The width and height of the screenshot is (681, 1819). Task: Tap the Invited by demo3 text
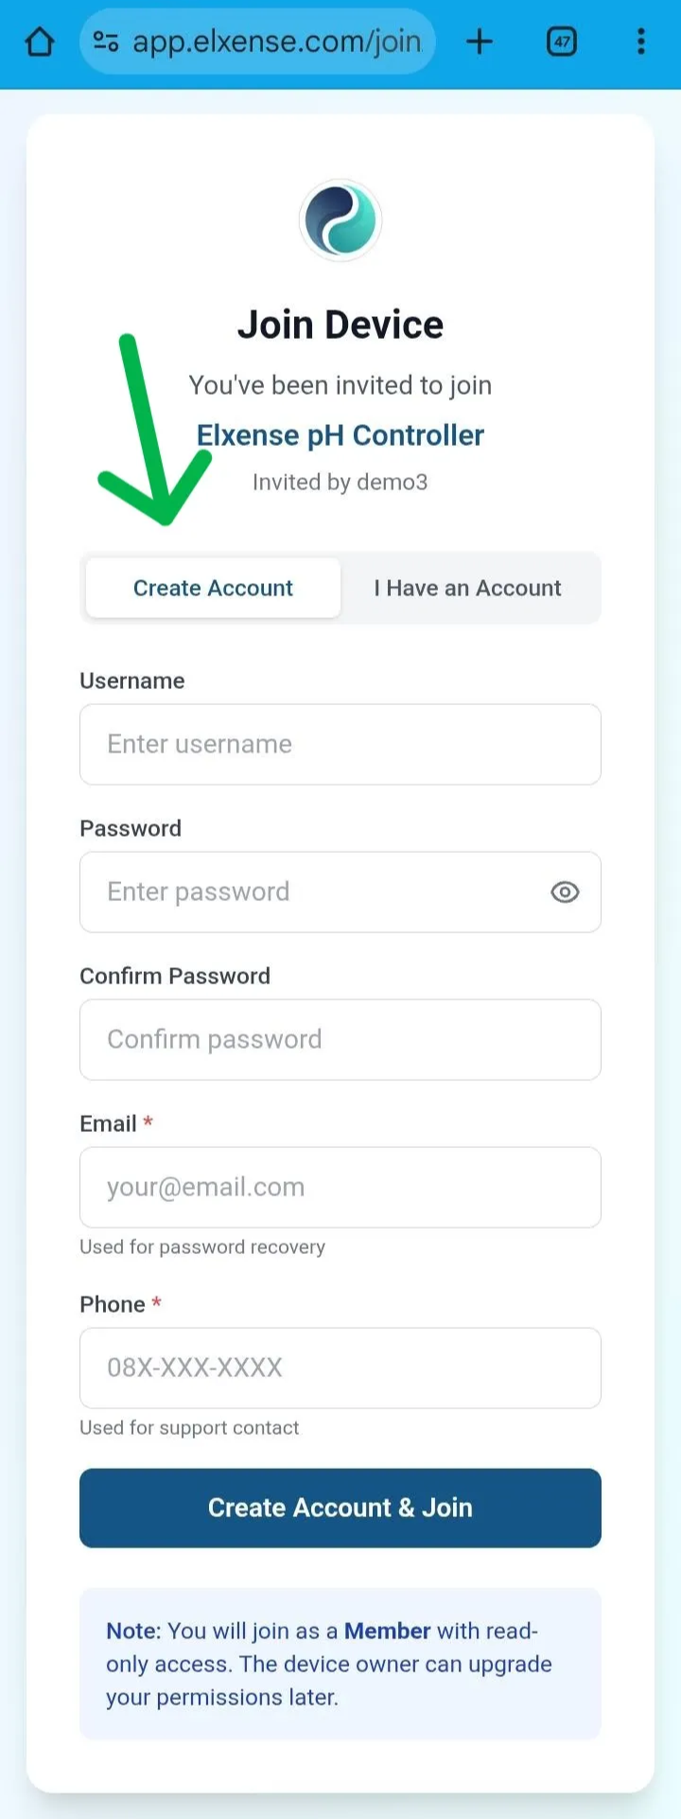pyautogui.click(x=340, y=482)
